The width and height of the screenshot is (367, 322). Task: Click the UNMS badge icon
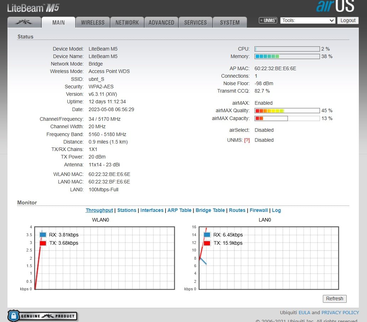click(268, 21)
